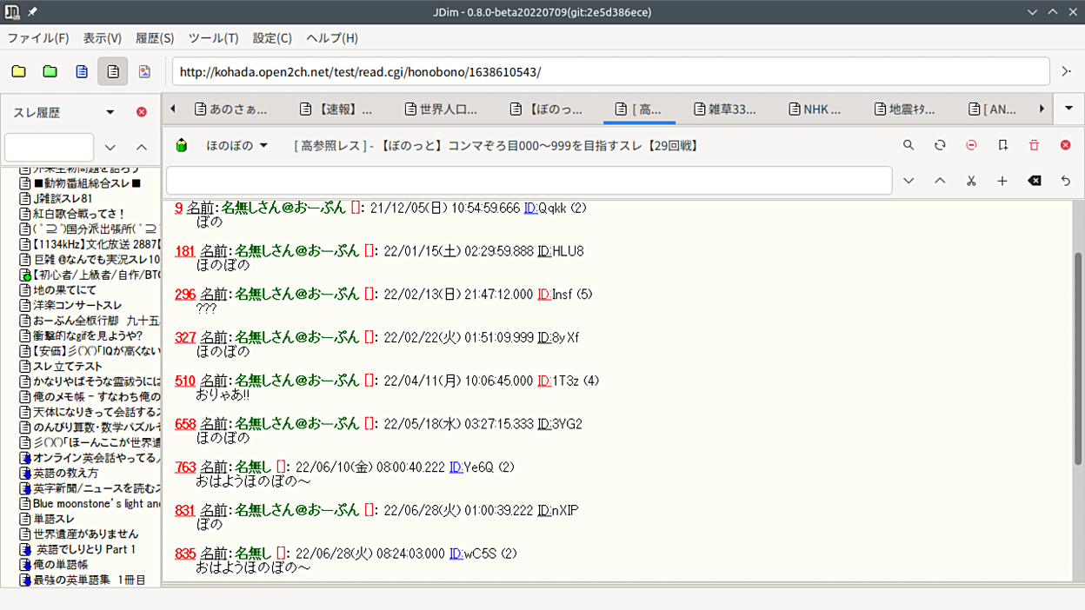Click the yellow folder icon in the toolbar
Screen dimensions: 1085x610
[x=18, y=71]
